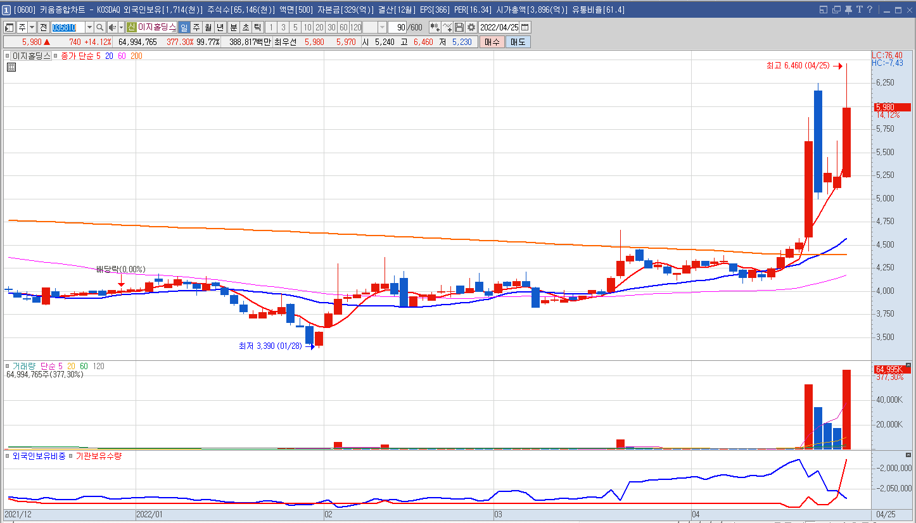Click the orange 200-day moving average label
Viewport: 916px width, 523px height.
click(136, 56)
